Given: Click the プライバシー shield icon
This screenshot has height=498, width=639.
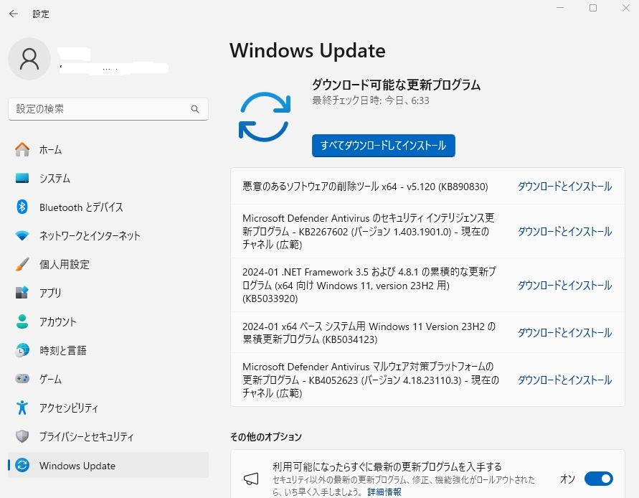Looking at the screenshot, I should (22, 436).
